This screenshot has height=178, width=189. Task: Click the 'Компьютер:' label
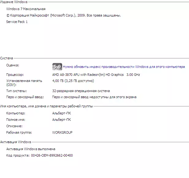click(16, 113)
